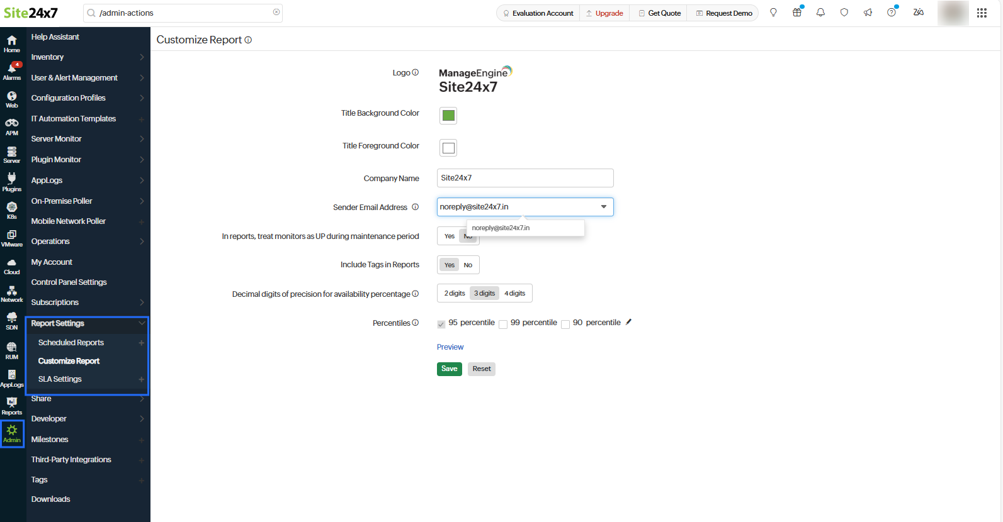Open the APM rail icon
Image resolution: width=1003 pixels, height=522 pixels.
(12, 126)
